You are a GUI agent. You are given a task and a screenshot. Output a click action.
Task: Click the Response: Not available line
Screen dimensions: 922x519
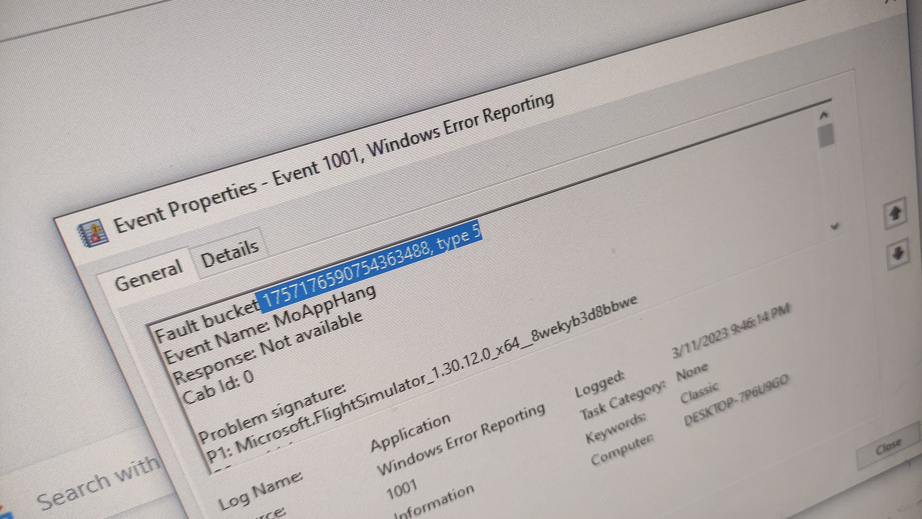click(267, 347)
